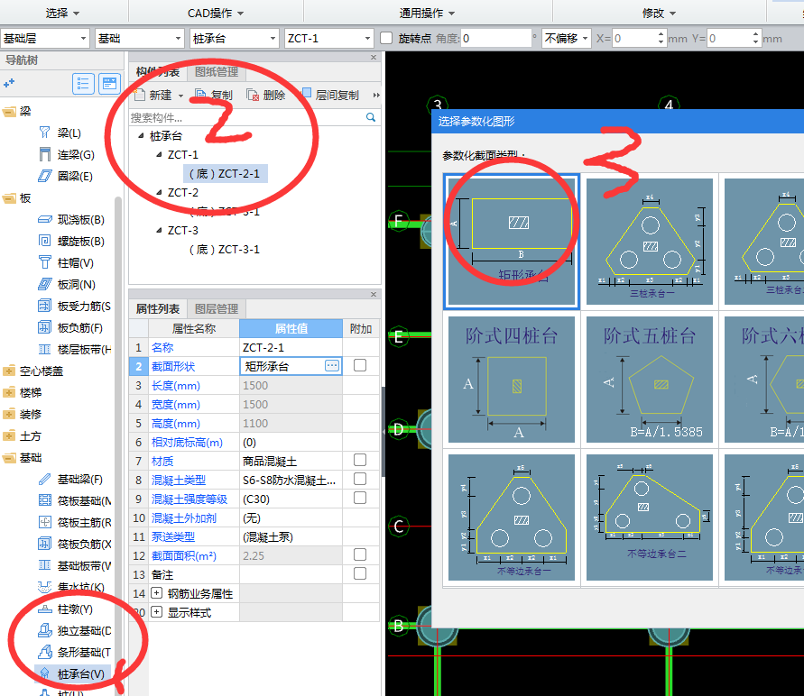Open the 基础层 floor dropdown
Image resolution: width=804 pixels, height=696 pixels.
[44, 39]
